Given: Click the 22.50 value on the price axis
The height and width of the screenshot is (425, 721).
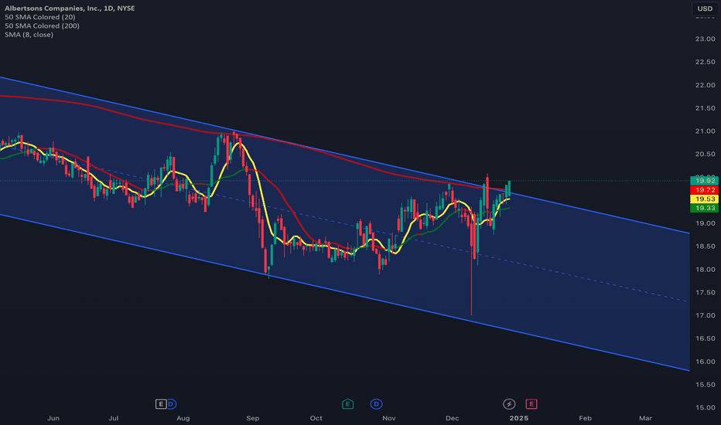Looking at the screenshot, I should (x=705, y=62).
